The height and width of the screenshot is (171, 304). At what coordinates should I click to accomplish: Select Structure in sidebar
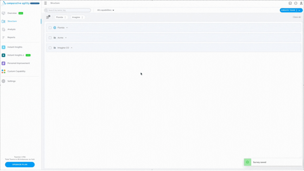pyautogui.click(x=12, y=21)
